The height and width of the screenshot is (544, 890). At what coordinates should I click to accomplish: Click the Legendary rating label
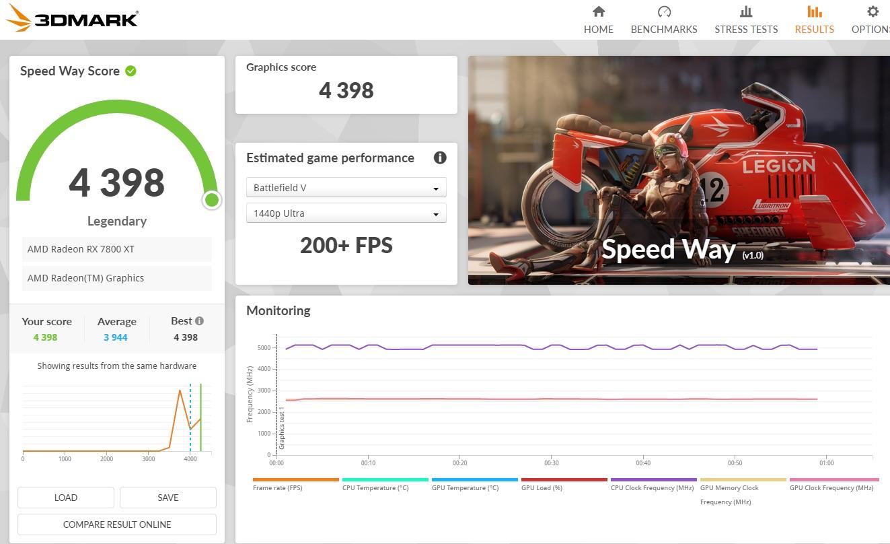tap(117, 221)
